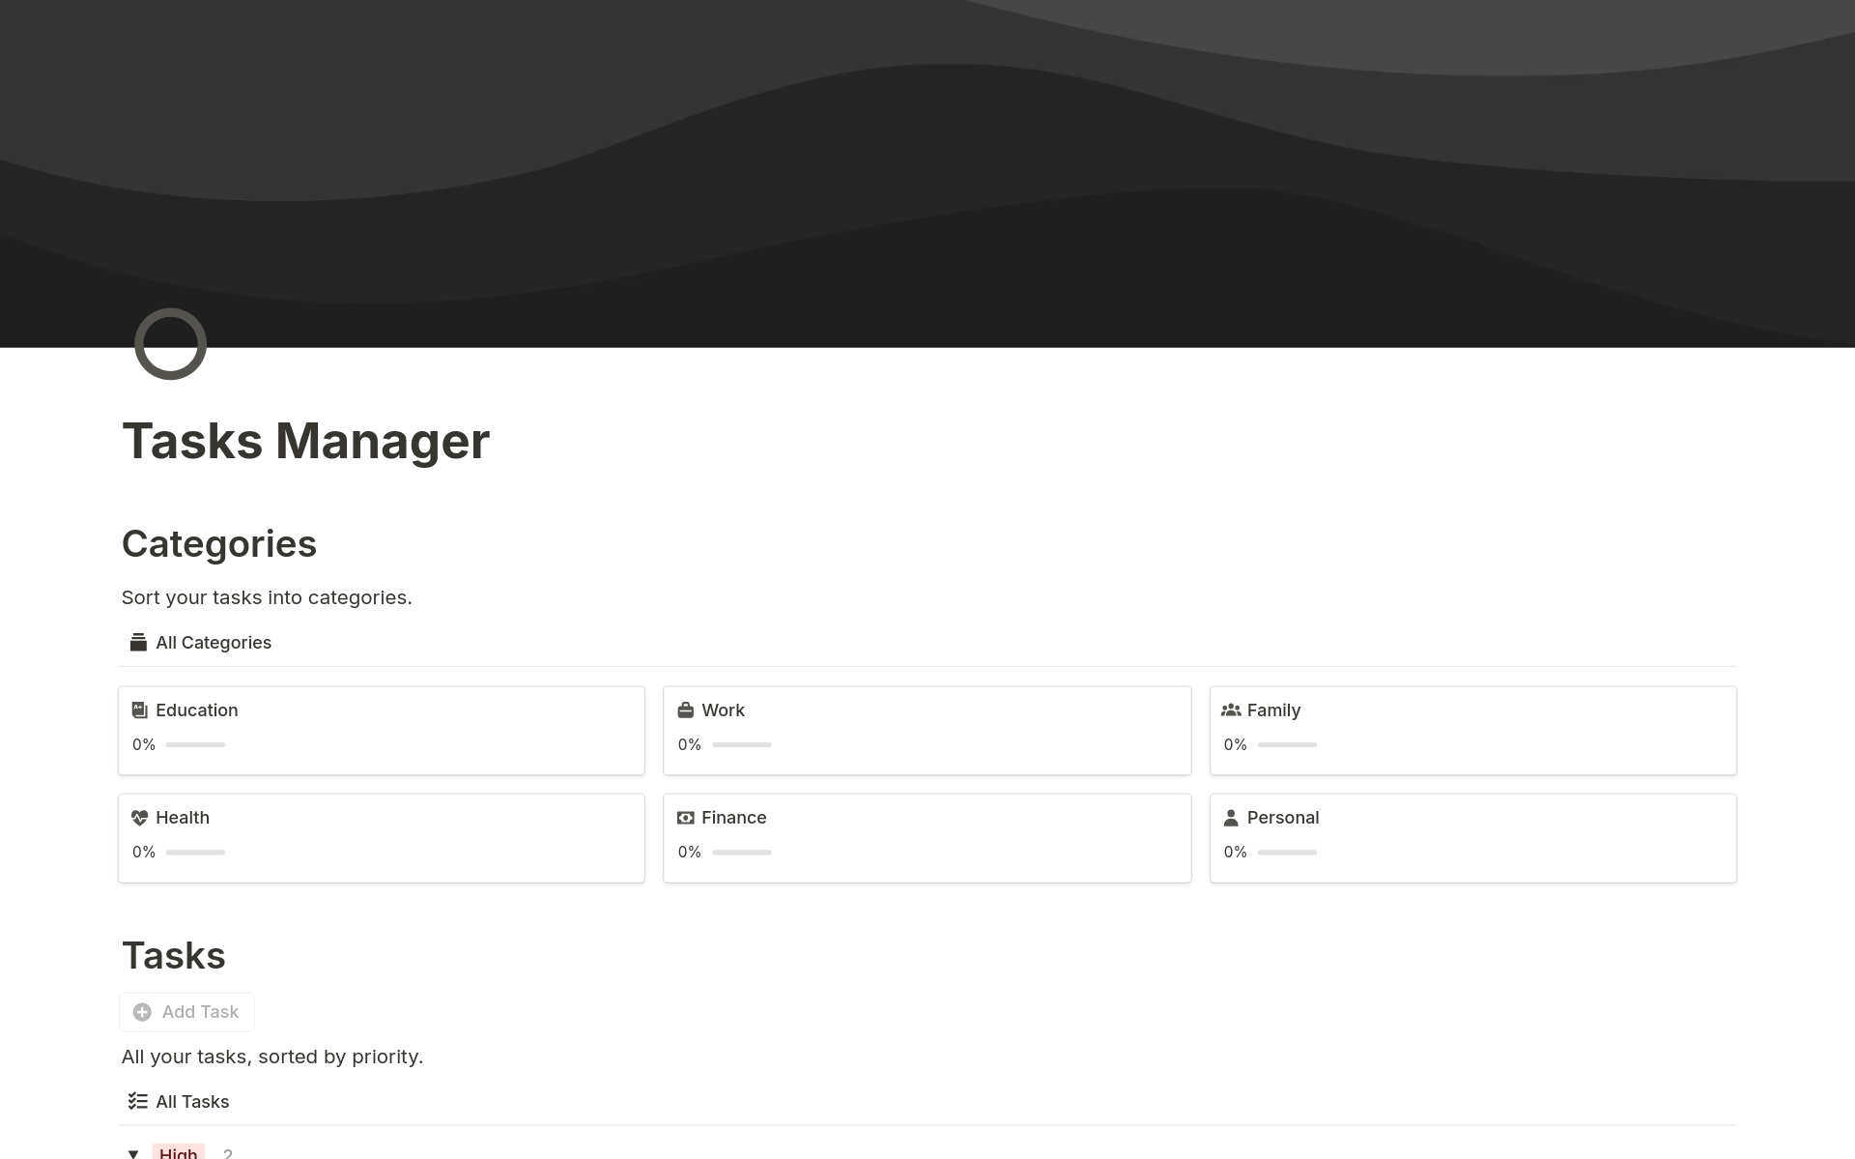Image resolution: width=1855 pixels, height=1159 pixels.
Task: Click the Categories heading text
Action: (x=219, y=544)
